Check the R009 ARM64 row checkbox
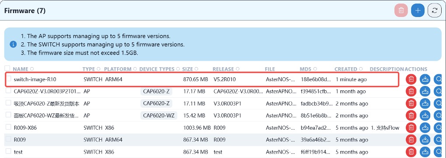The height and width of the screenshot is (158, 446). click(x=9, y=139)
